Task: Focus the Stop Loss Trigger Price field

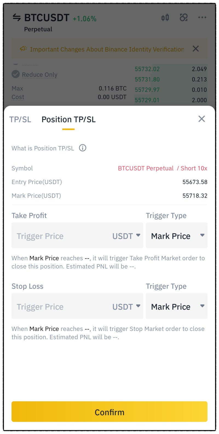Action: pos(60,307)
